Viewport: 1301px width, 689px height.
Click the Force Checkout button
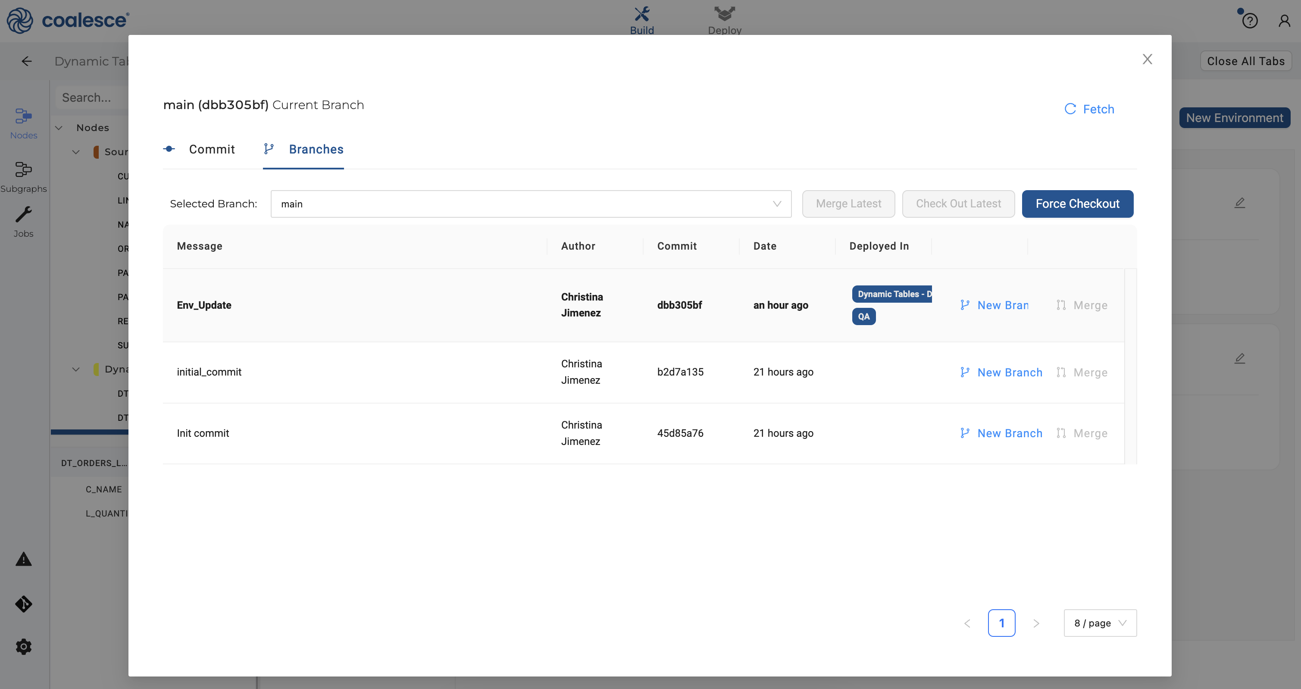click(x=1077, y=204)
